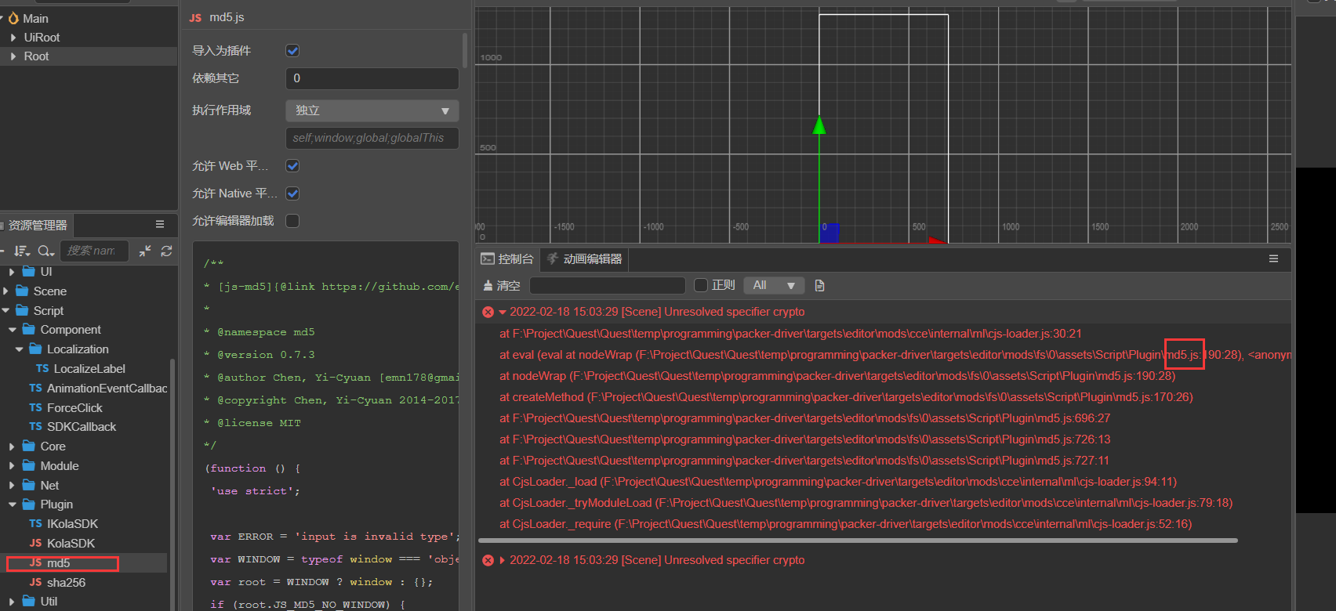
Task: Collapse all folders in asset panel
Action: coord(145,251)
